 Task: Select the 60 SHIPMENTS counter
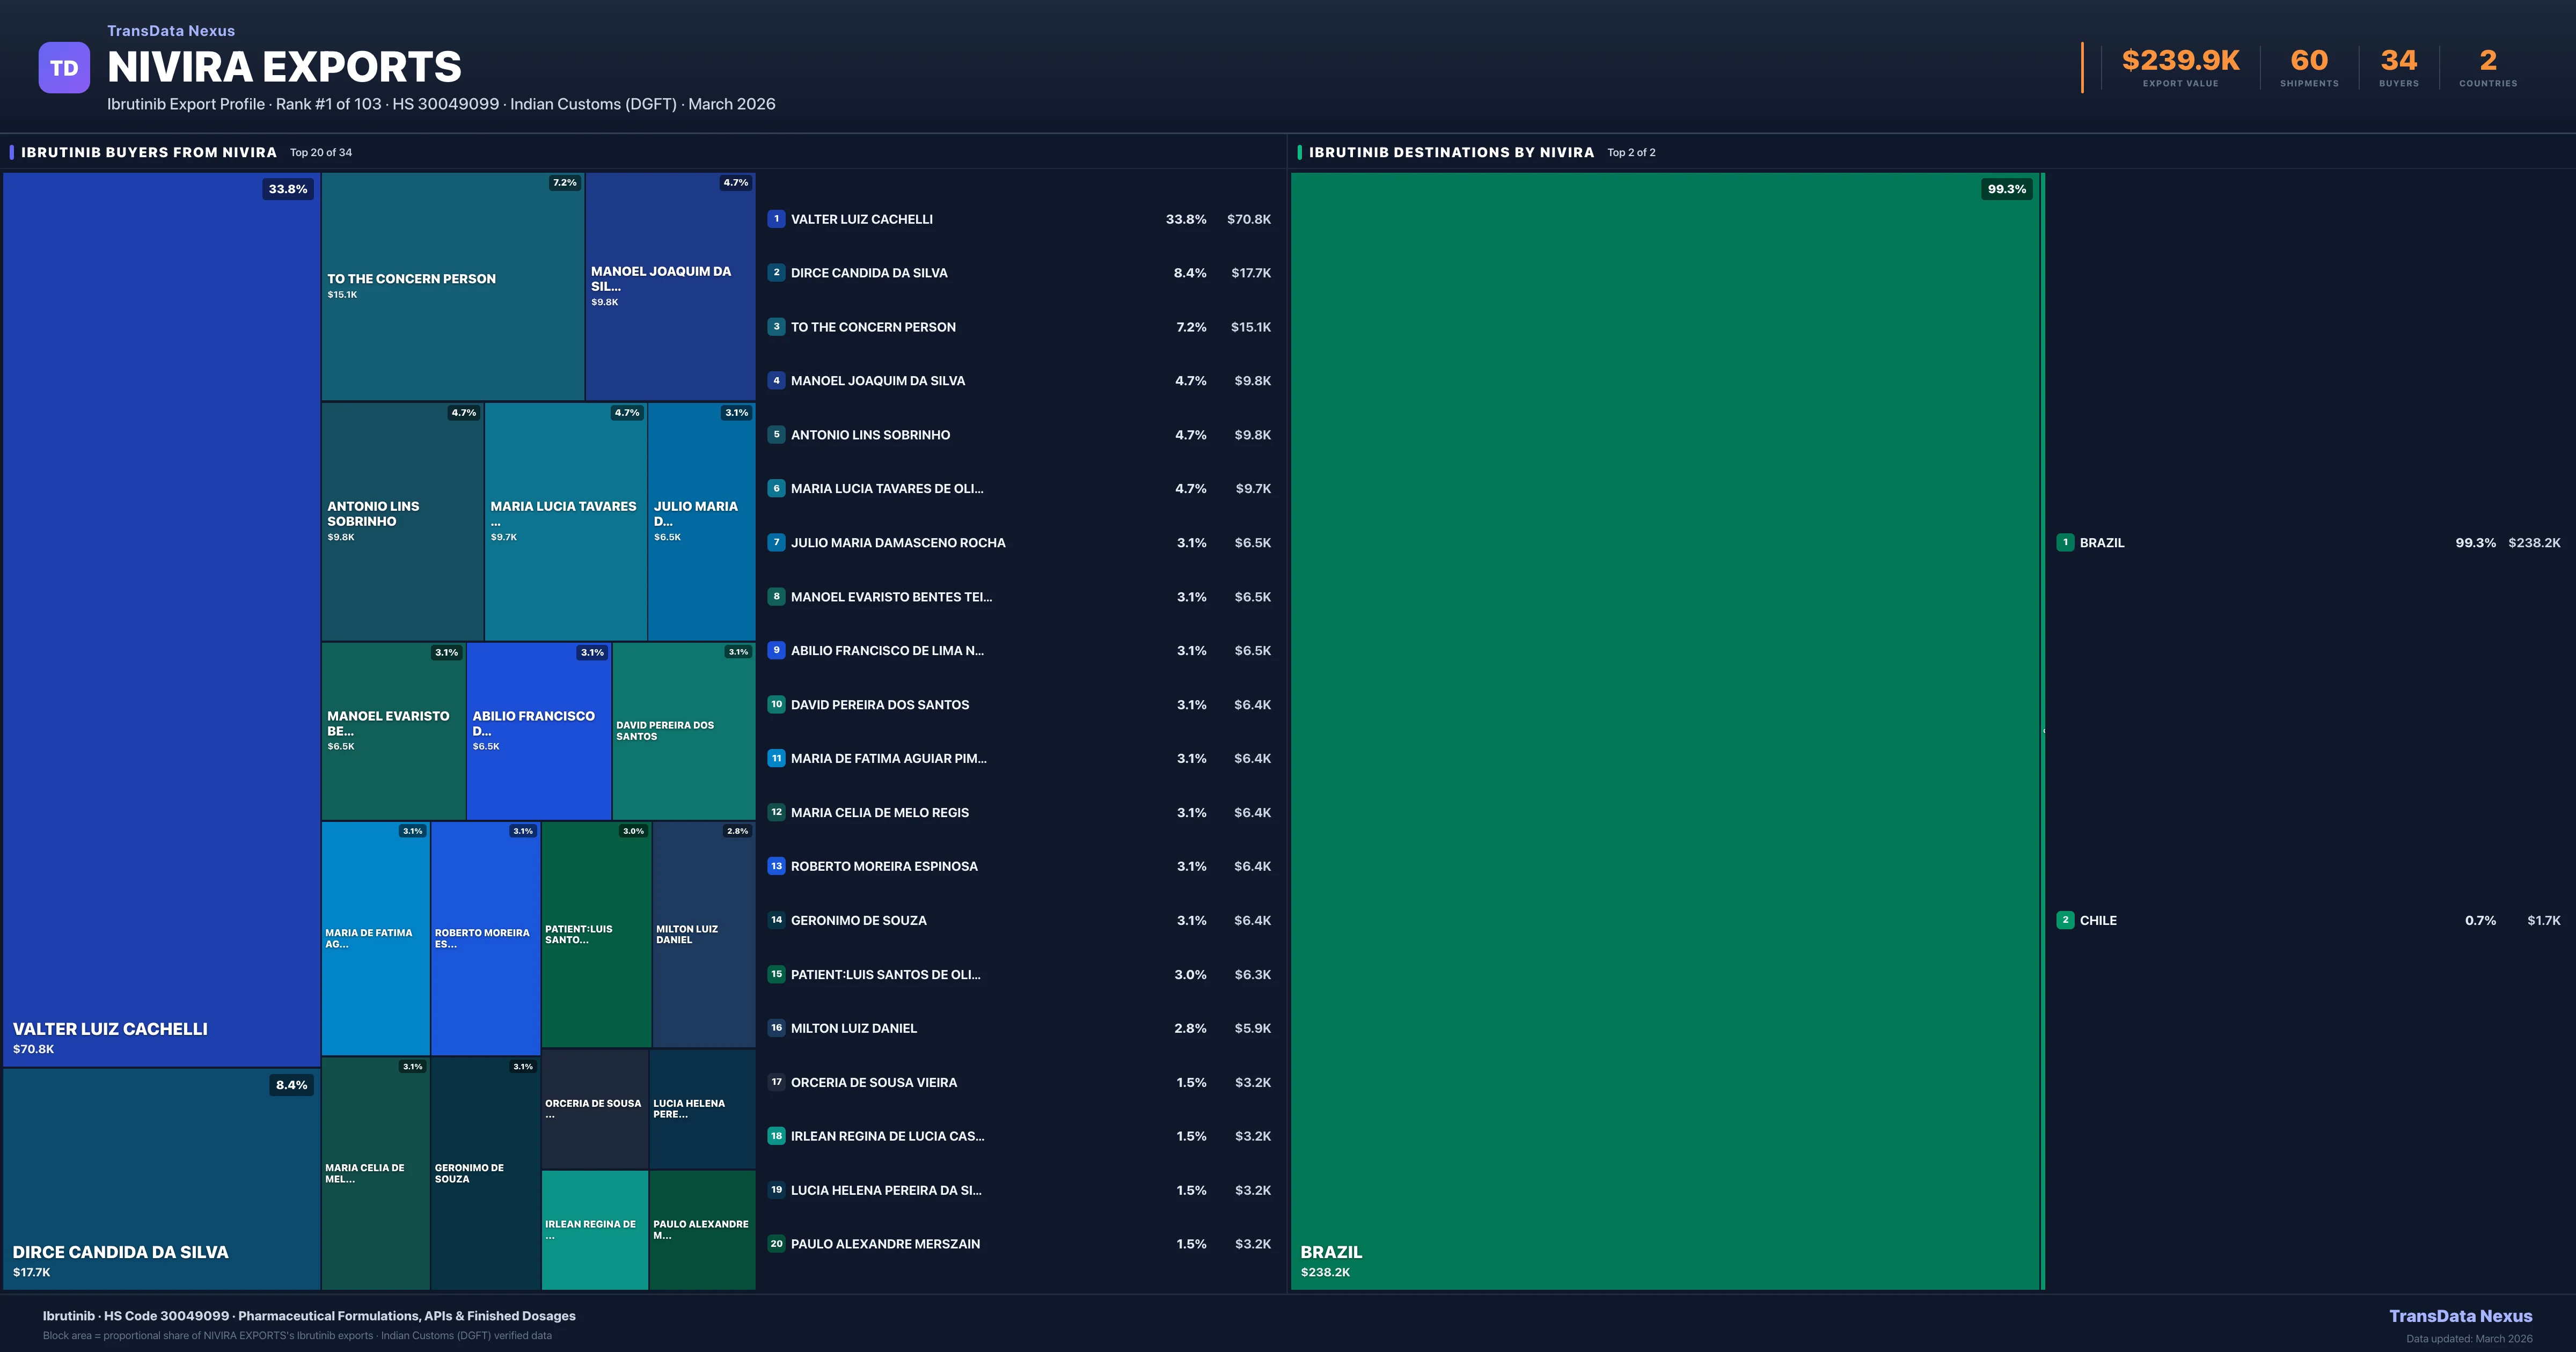click(2309, 59)
